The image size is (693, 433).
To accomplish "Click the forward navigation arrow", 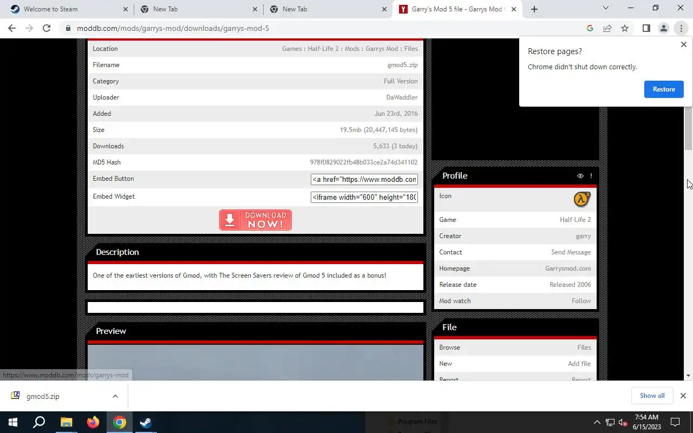I will click(29, 28).
